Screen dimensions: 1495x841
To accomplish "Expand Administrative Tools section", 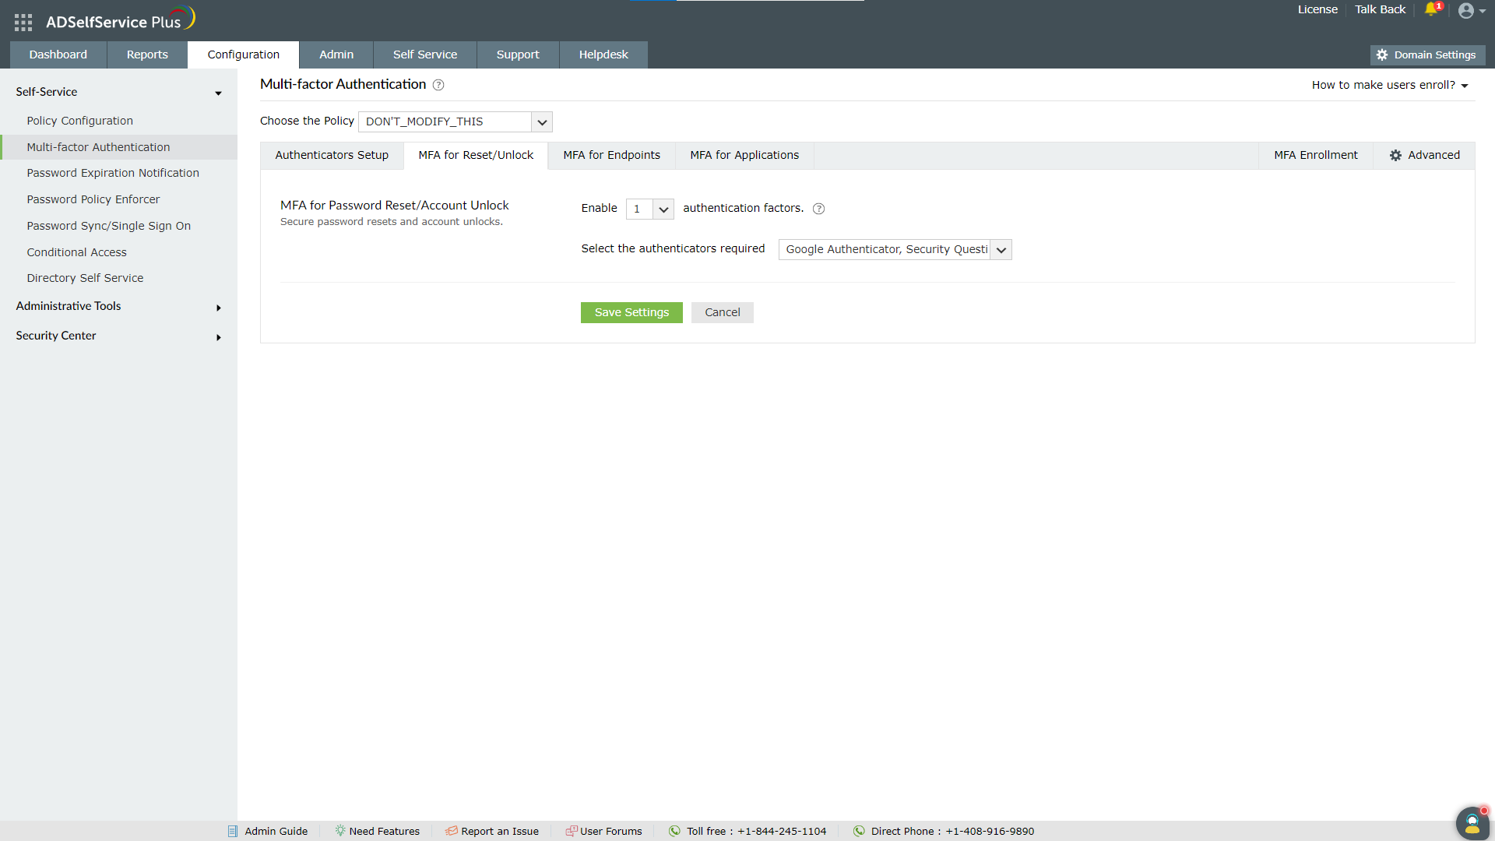I will [219, 308].
